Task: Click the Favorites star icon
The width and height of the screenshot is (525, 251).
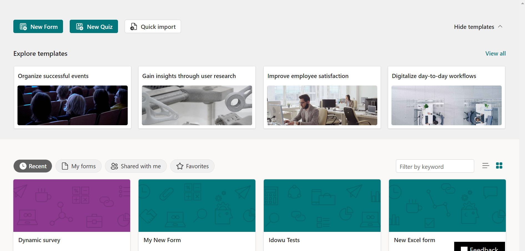Action: point(180,166)
